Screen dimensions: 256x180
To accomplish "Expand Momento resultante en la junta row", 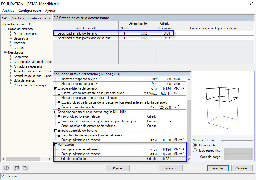I will (59, 98).
